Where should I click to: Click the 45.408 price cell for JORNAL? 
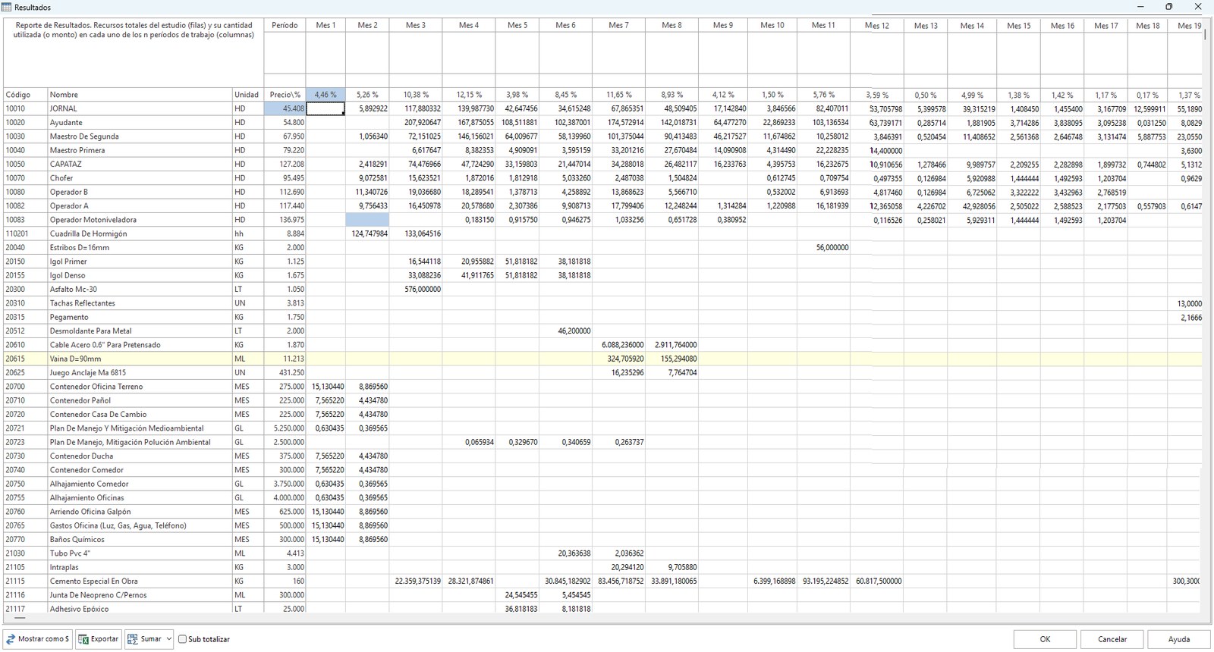(285, 108)
